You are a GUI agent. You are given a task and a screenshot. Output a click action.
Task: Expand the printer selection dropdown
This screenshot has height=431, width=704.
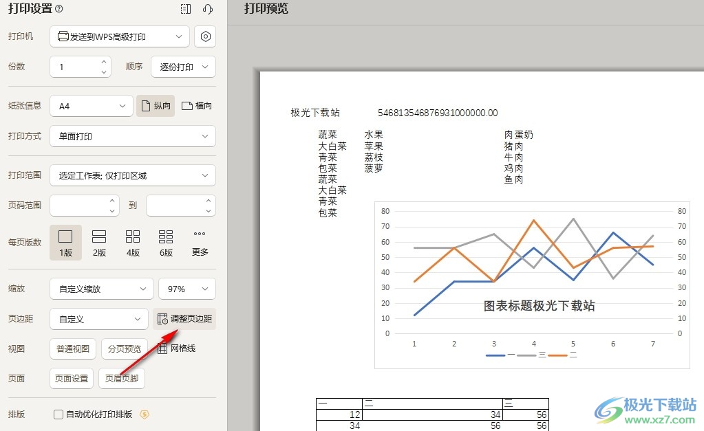click(x=120, y=36)
